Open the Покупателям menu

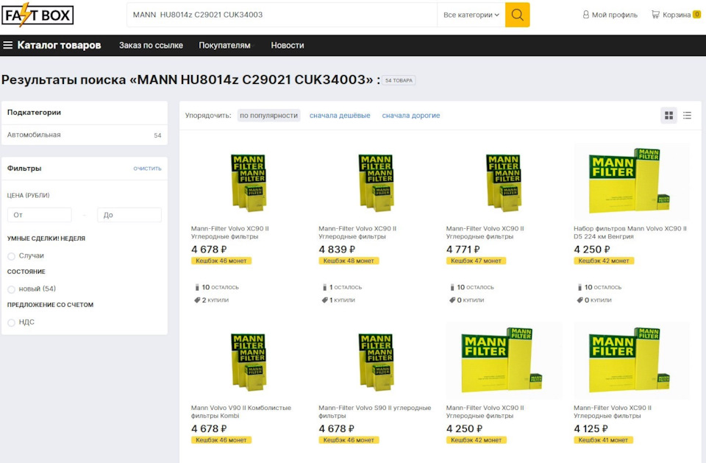pyautogui.click(x=225, y=46)
